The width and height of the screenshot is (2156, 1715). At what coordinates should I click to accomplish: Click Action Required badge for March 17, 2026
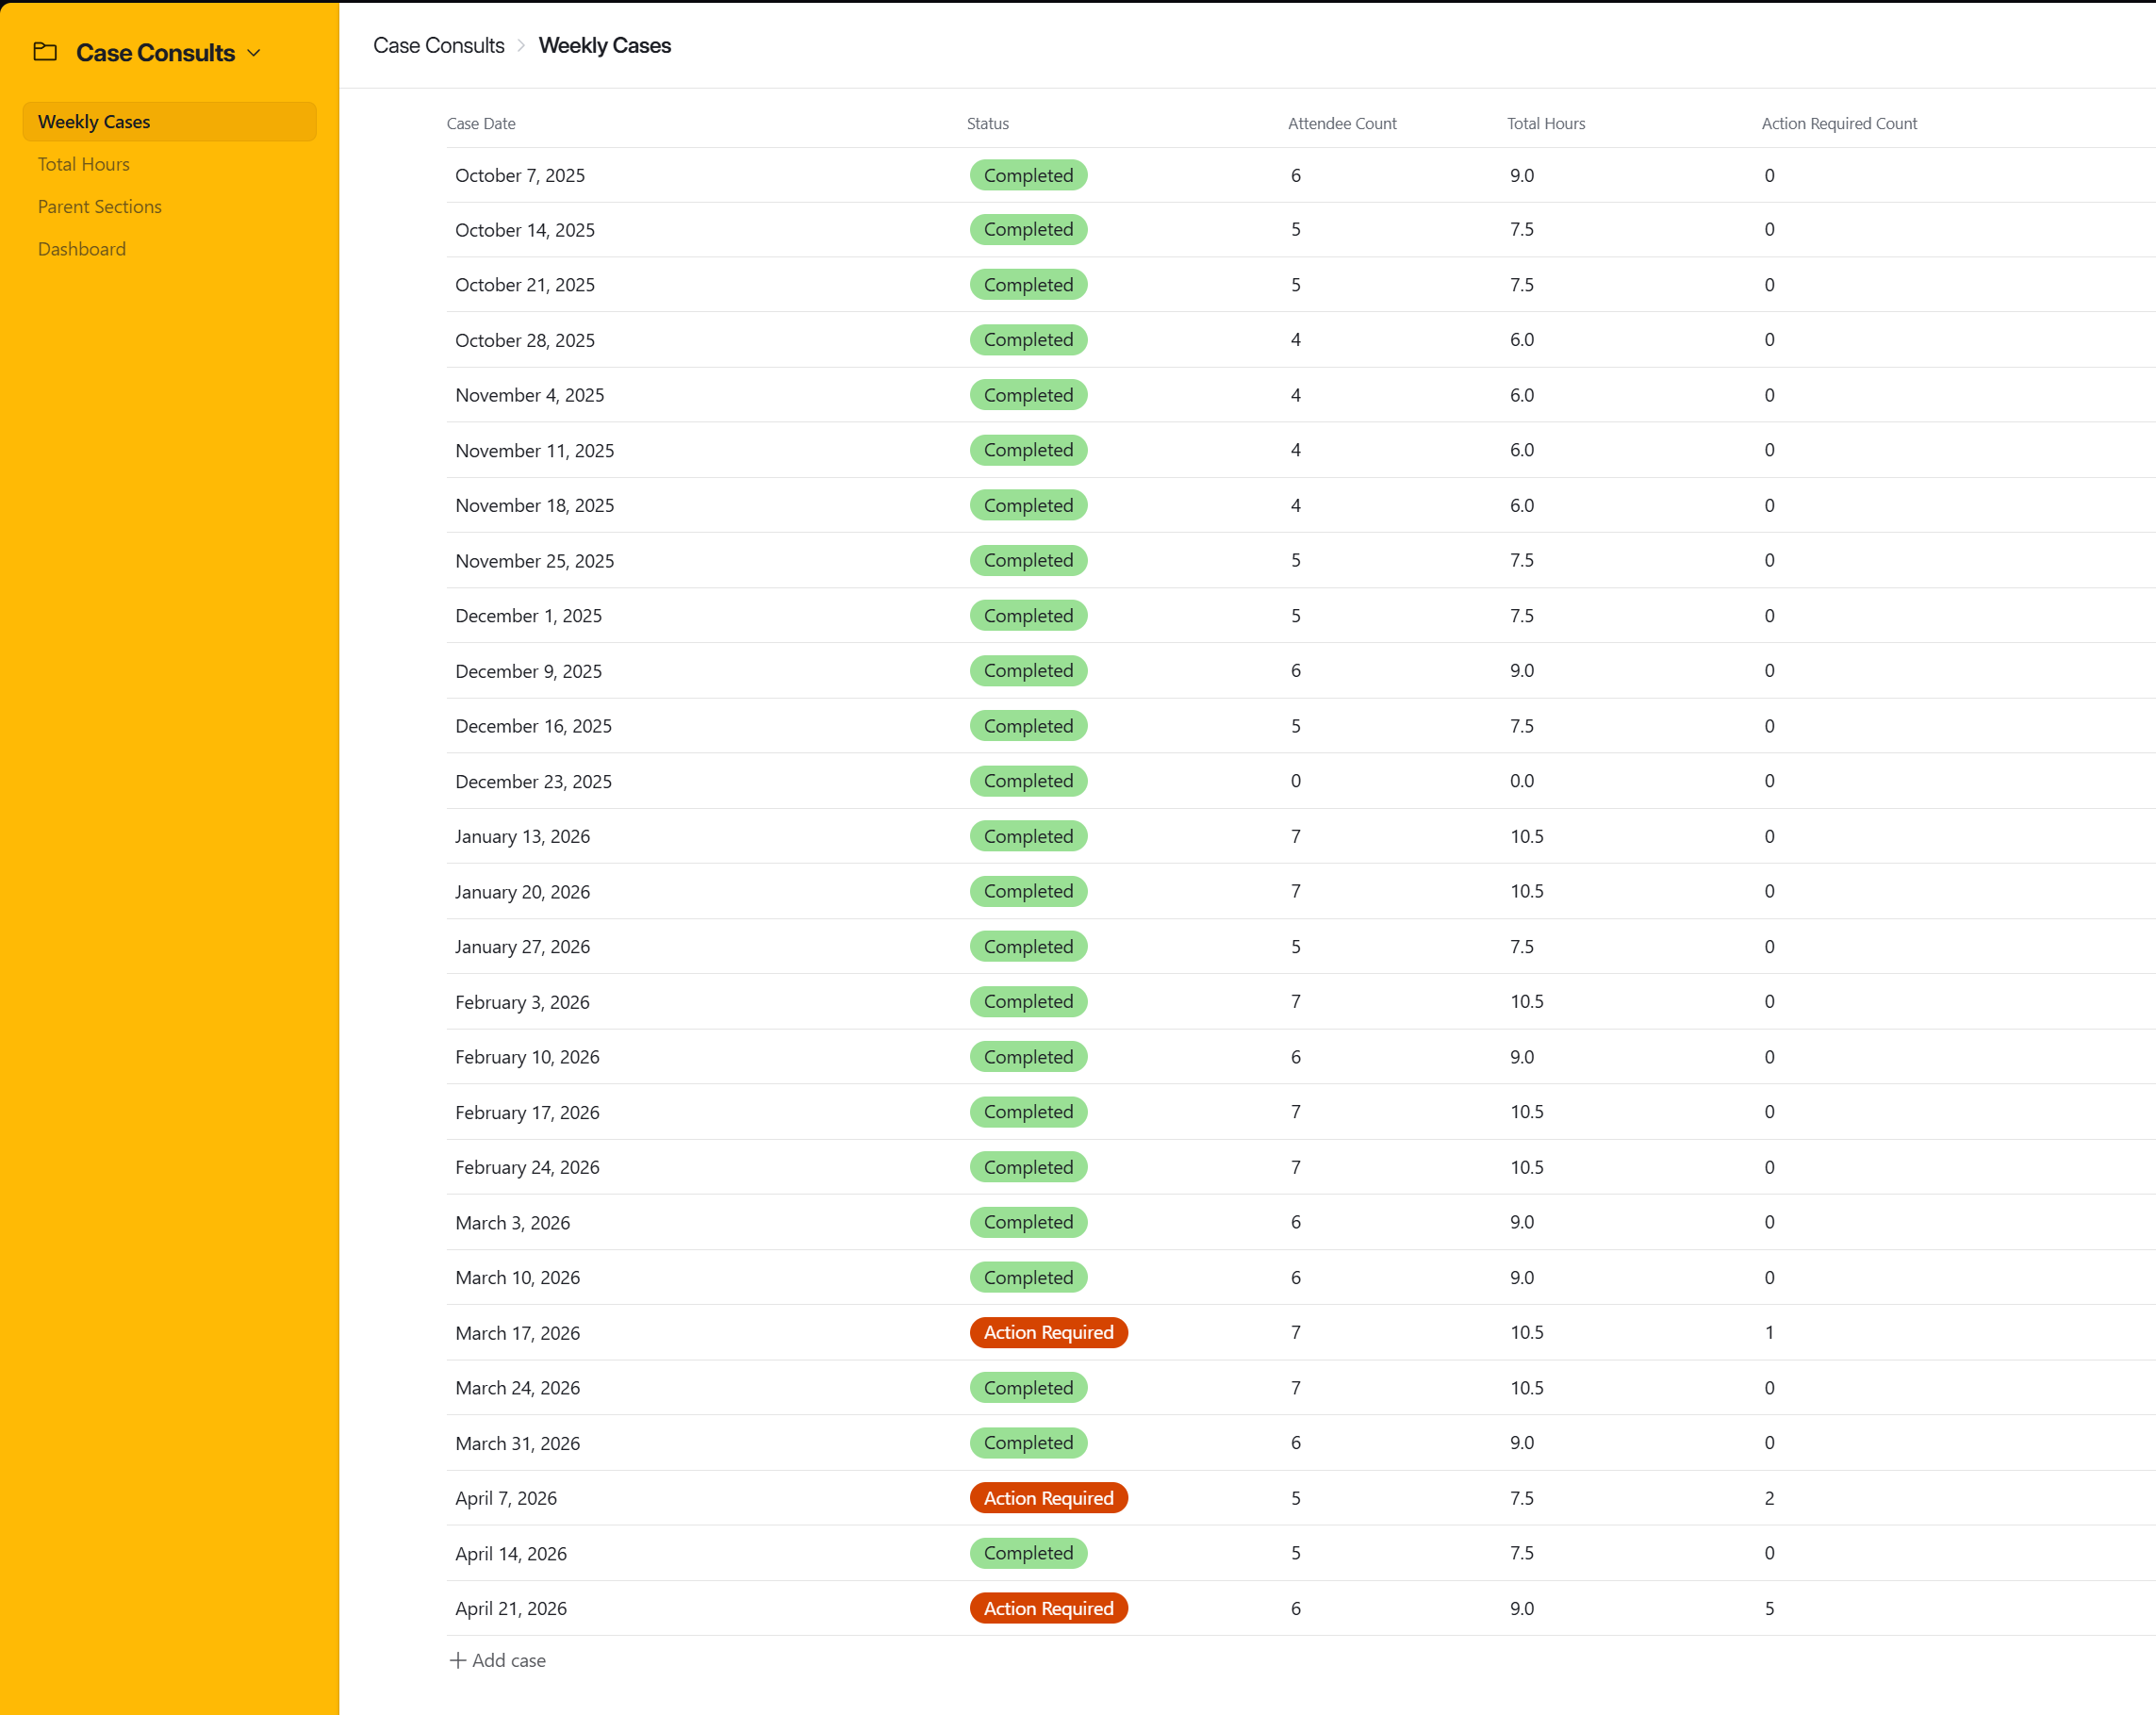(1049, 1333)
